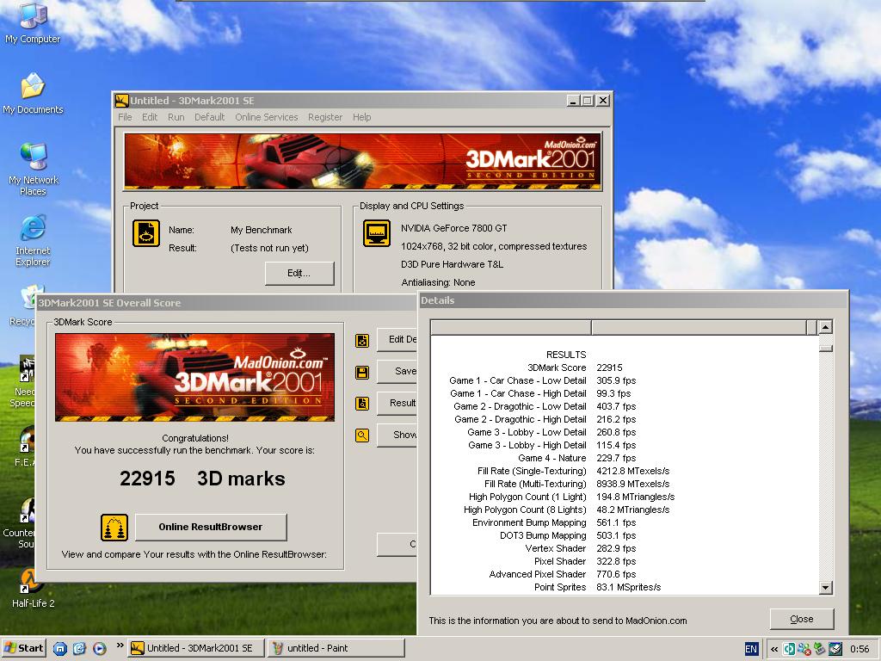Expand quick launch overflow chevron
The height and width of the screenshot is (661, 881).
[x=120, y=646]
